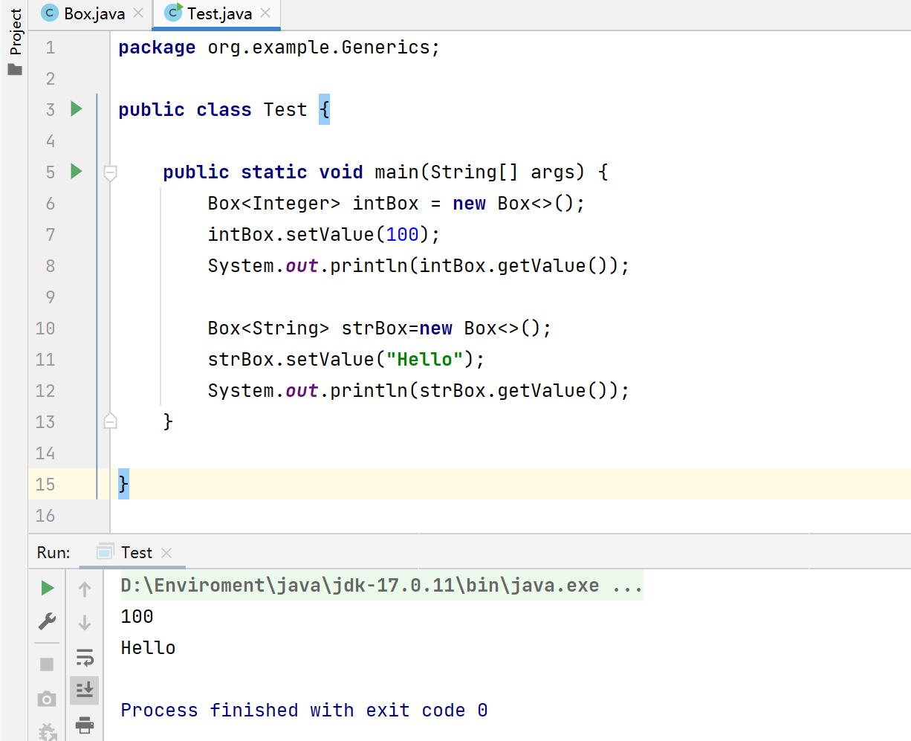Close the Box.java editor tab
This screenshot has height=741, width=911.
[138, 13]
